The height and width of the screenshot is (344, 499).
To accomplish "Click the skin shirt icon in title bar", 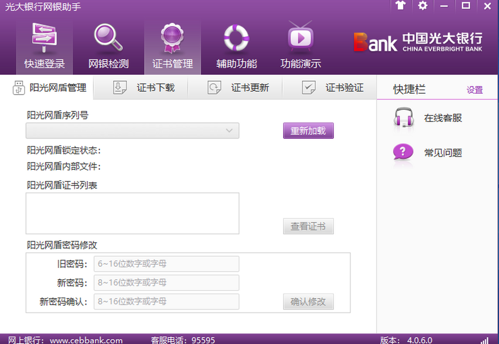I will 400,6.
